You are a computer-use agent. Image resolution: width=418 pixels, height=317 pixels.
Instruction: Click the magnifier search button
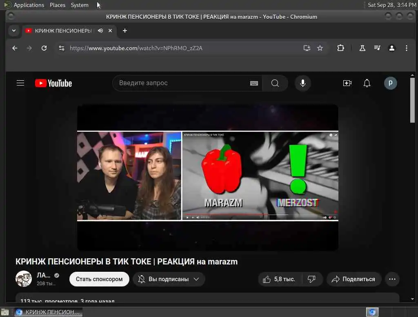[x=275, y=83]
